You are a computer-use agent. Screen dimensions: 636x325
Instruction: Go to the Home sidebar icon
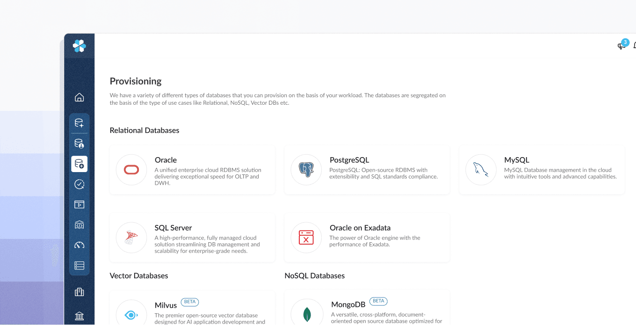[79, 97]
